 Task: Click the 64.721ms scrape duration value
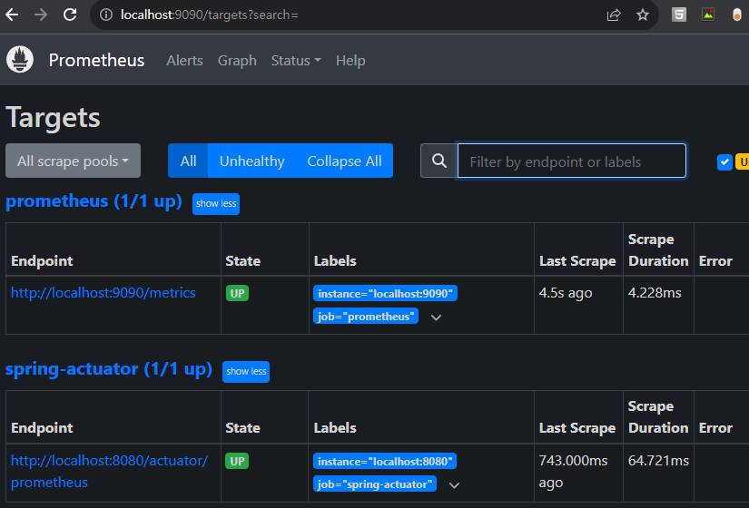[x=658, y=461]
